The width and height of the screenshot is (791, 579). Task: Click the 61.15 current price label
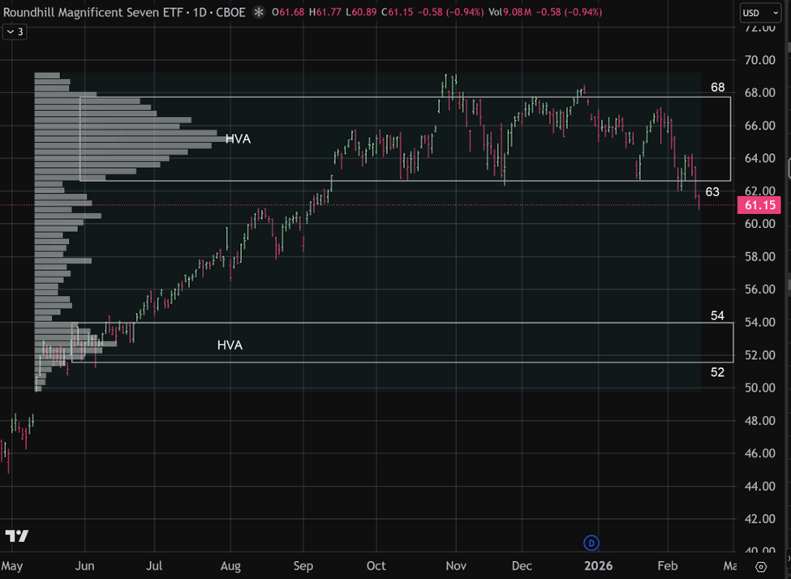tap(759, 206)
